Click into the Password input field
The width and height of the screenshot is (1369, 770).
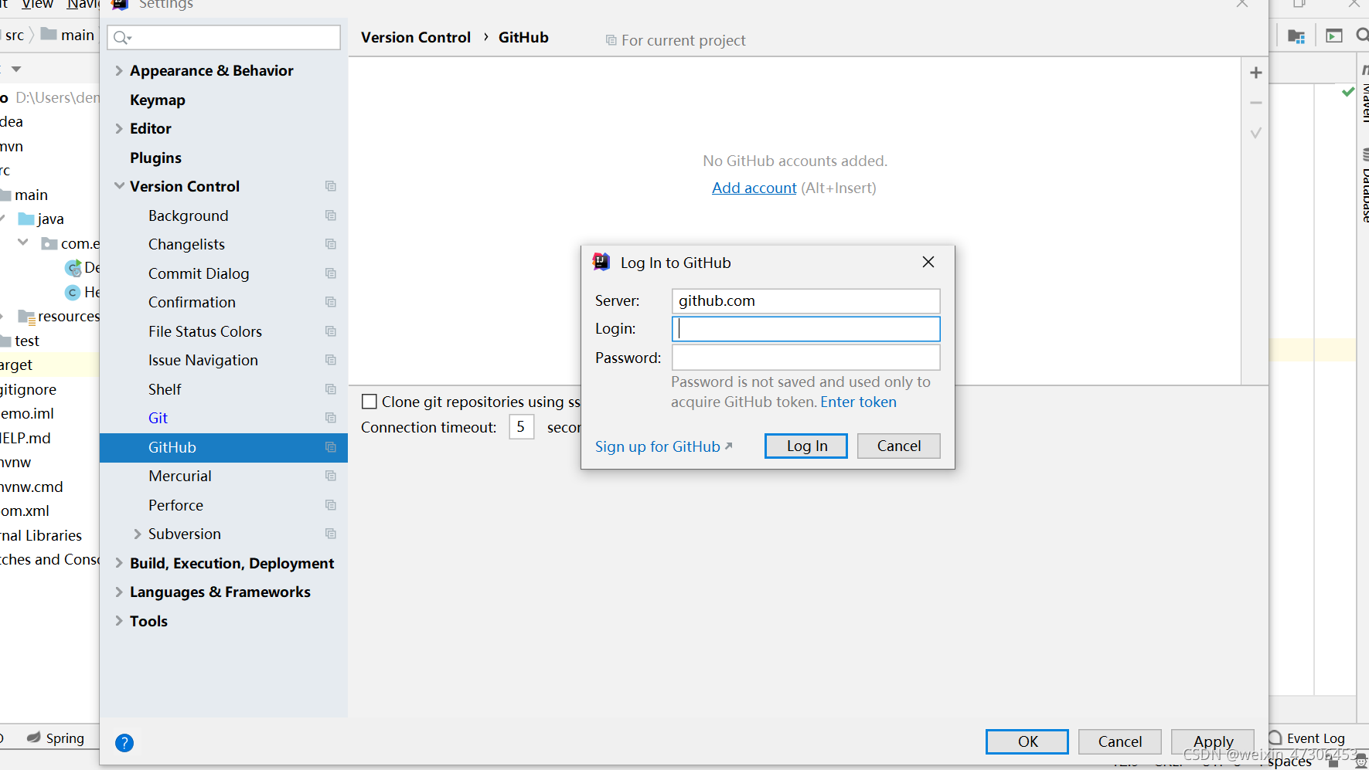tap(805, 358)
